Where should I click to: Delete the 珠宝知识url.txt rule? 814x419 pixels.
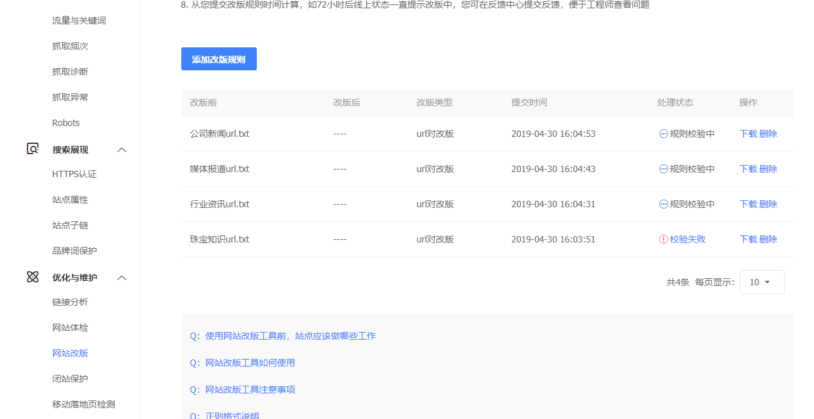click(769, 239)
